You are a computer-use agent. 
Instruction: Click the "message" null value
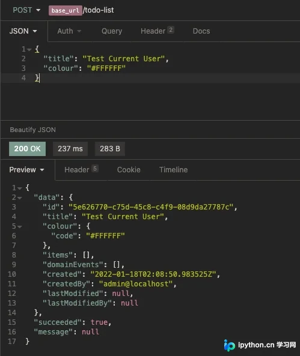(90, 332)
